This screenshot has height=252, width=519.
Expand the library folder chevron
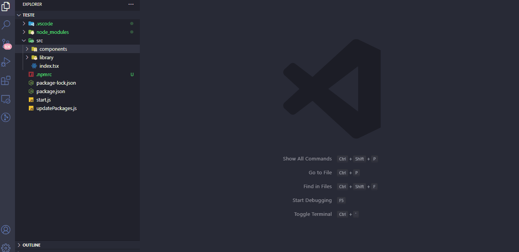[27, 57]
